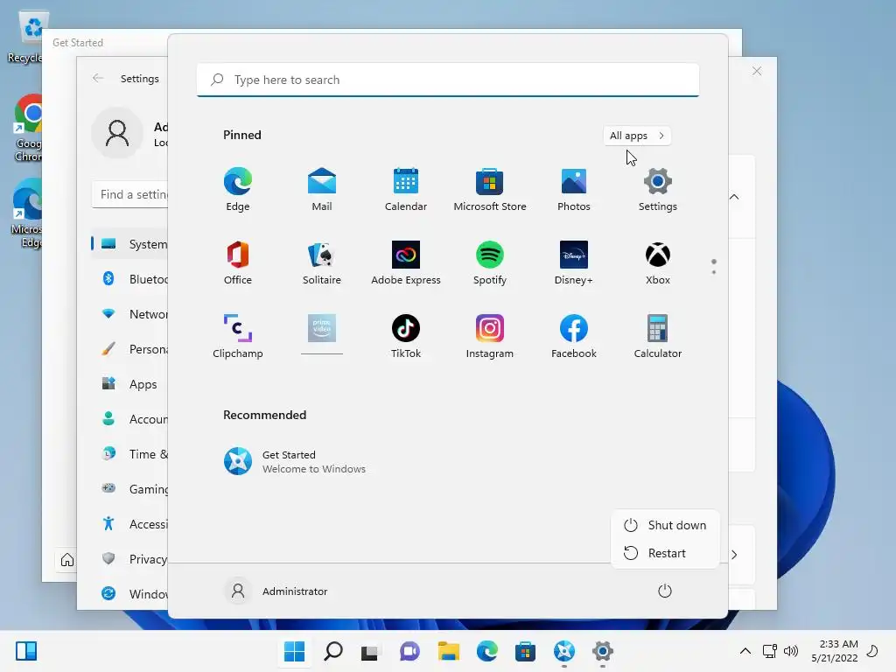The width and height of the screenshot is (896, 672).
Task: Open the Disney+ pinned app
Action: (574, 262)
